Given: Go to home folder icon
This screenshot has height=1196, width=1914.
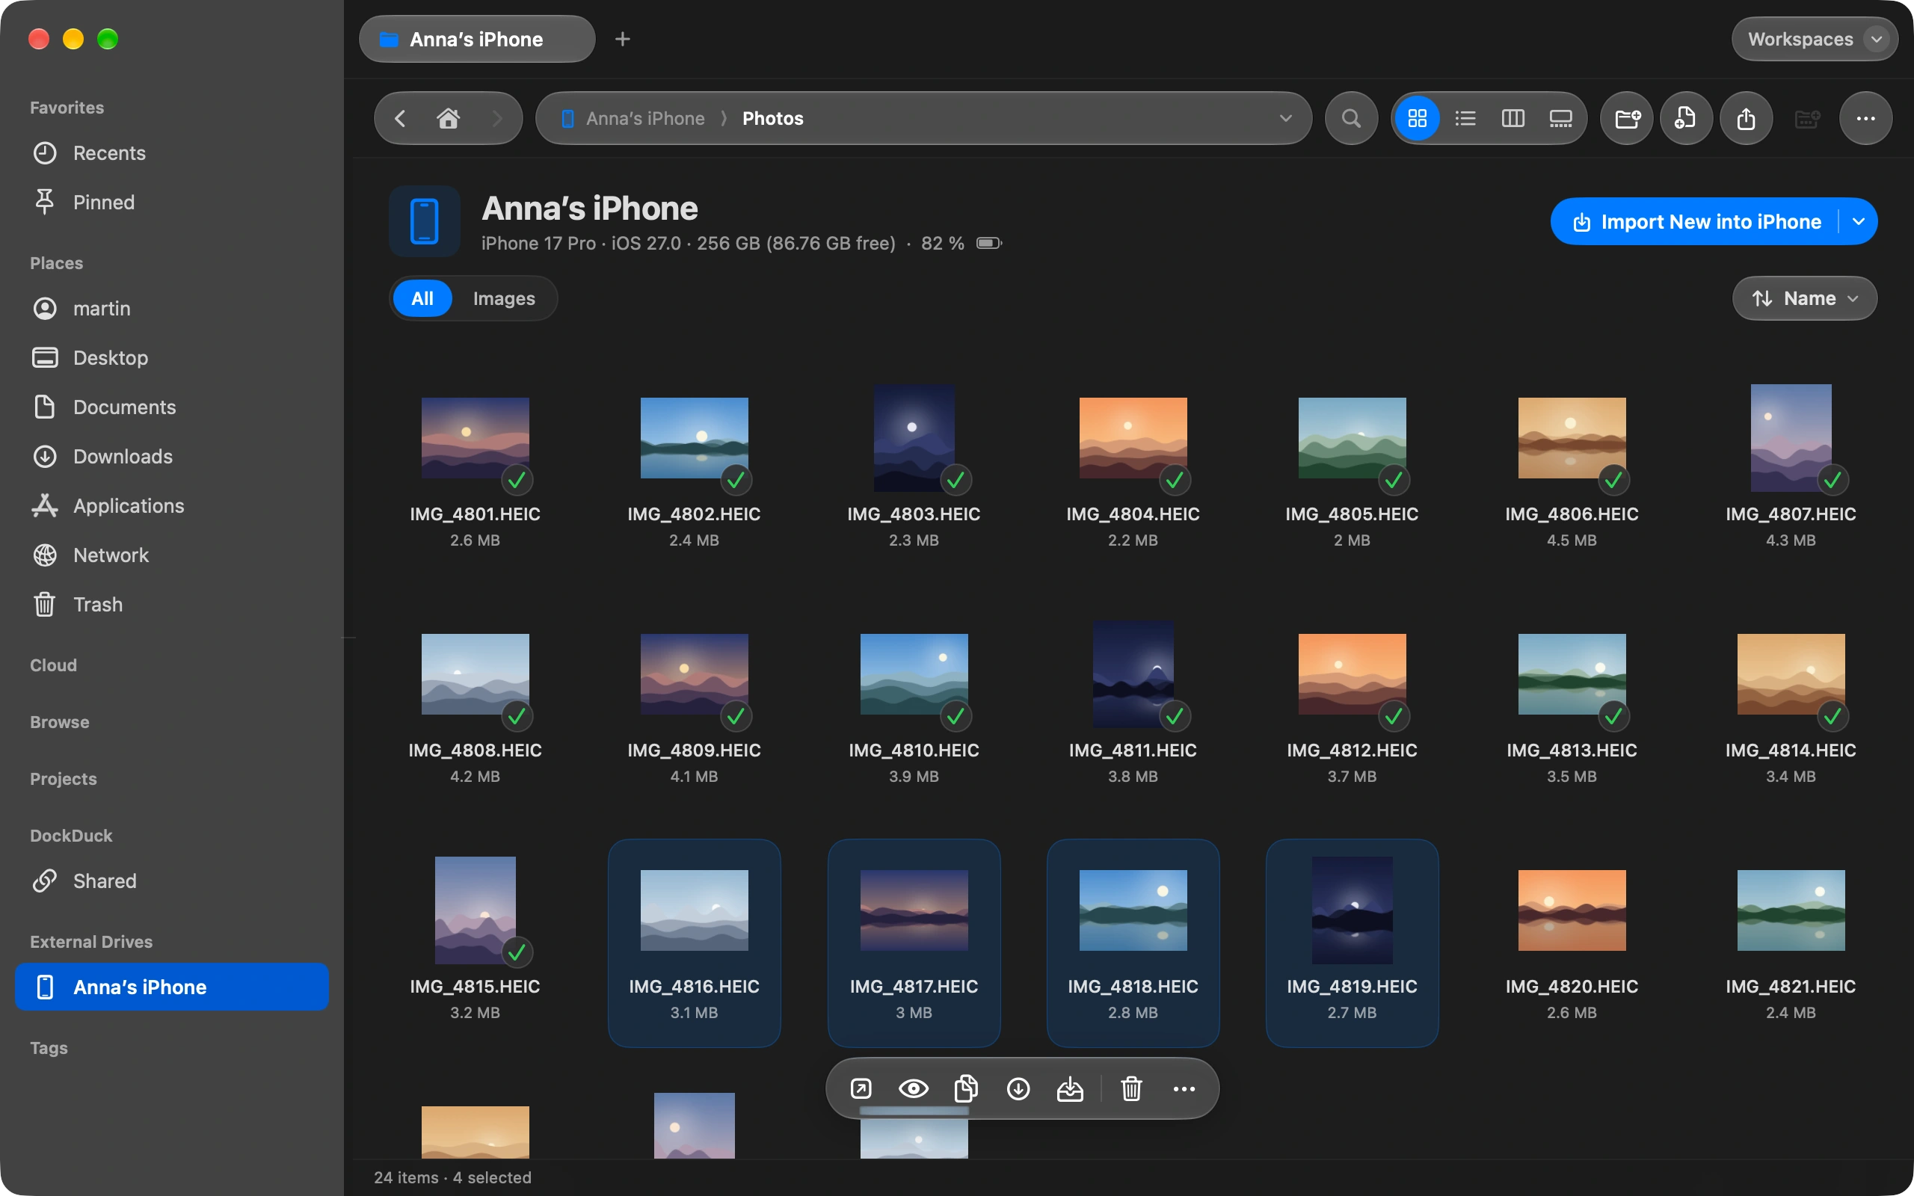Looking at the screenshot, I should tap(449, 119).
